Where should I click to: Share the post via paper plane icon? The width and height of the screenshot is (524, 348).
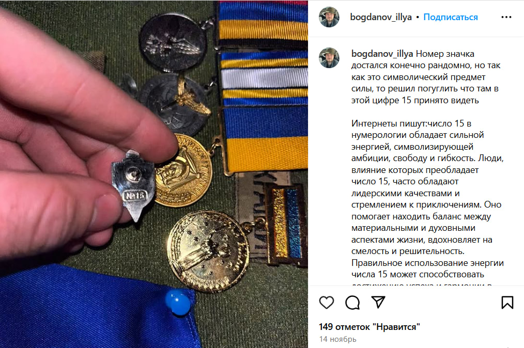[378, 302]
